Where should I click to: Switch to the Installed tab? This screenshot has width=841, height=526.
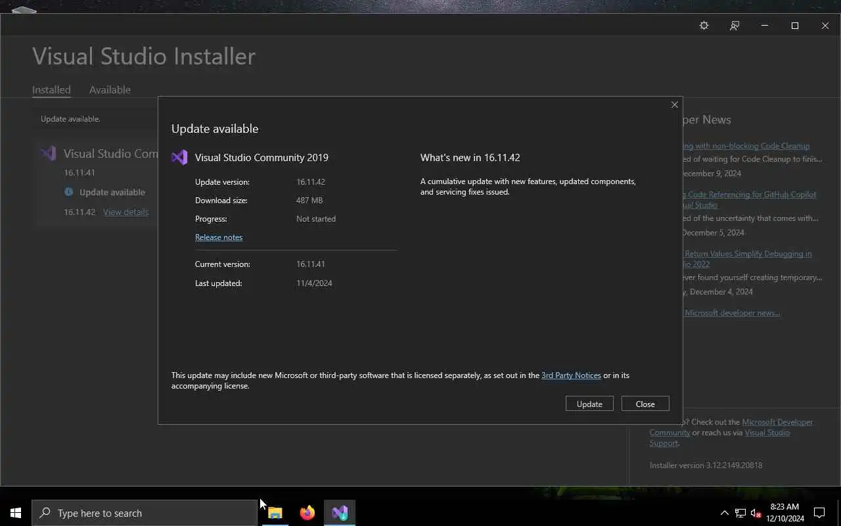(x=51, y=89)
